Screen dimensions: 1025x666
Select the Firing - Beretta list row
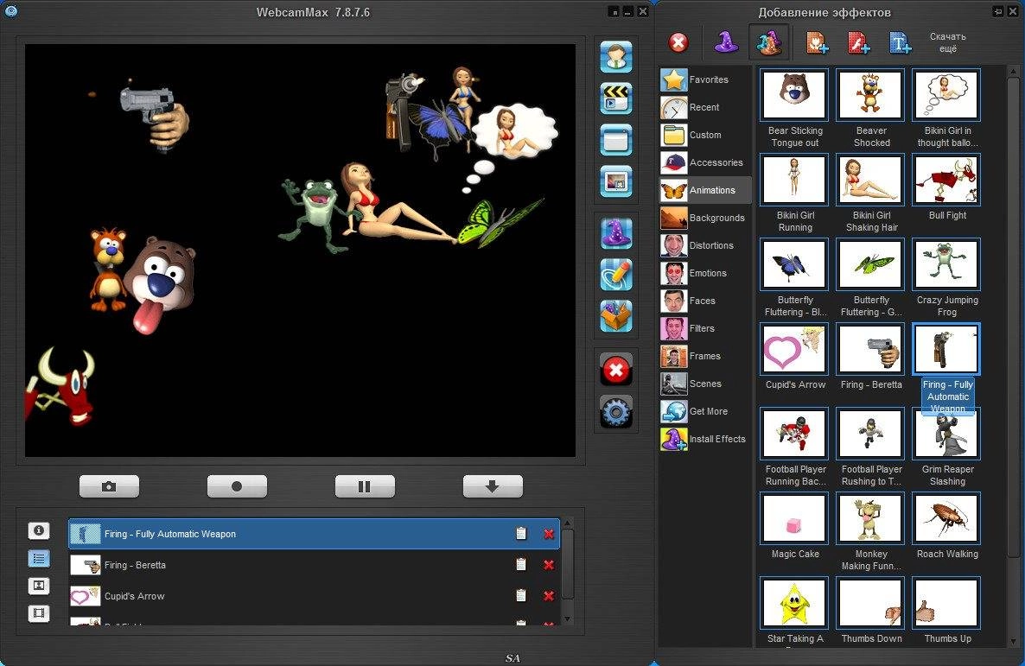point(315,565)
